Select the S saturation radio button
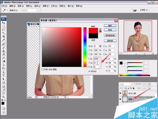This screenshot has height=119, width=158. click(89, 50)
